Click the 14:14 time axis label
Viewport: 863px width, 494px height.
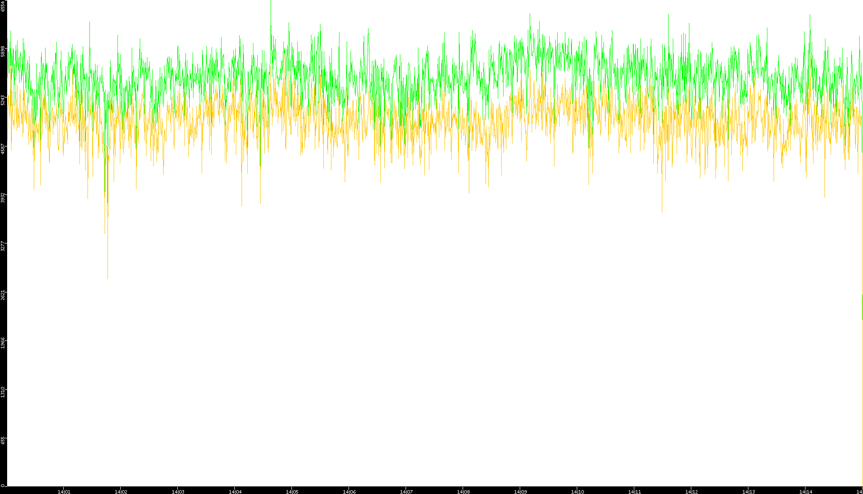click(x=805, y=492)
